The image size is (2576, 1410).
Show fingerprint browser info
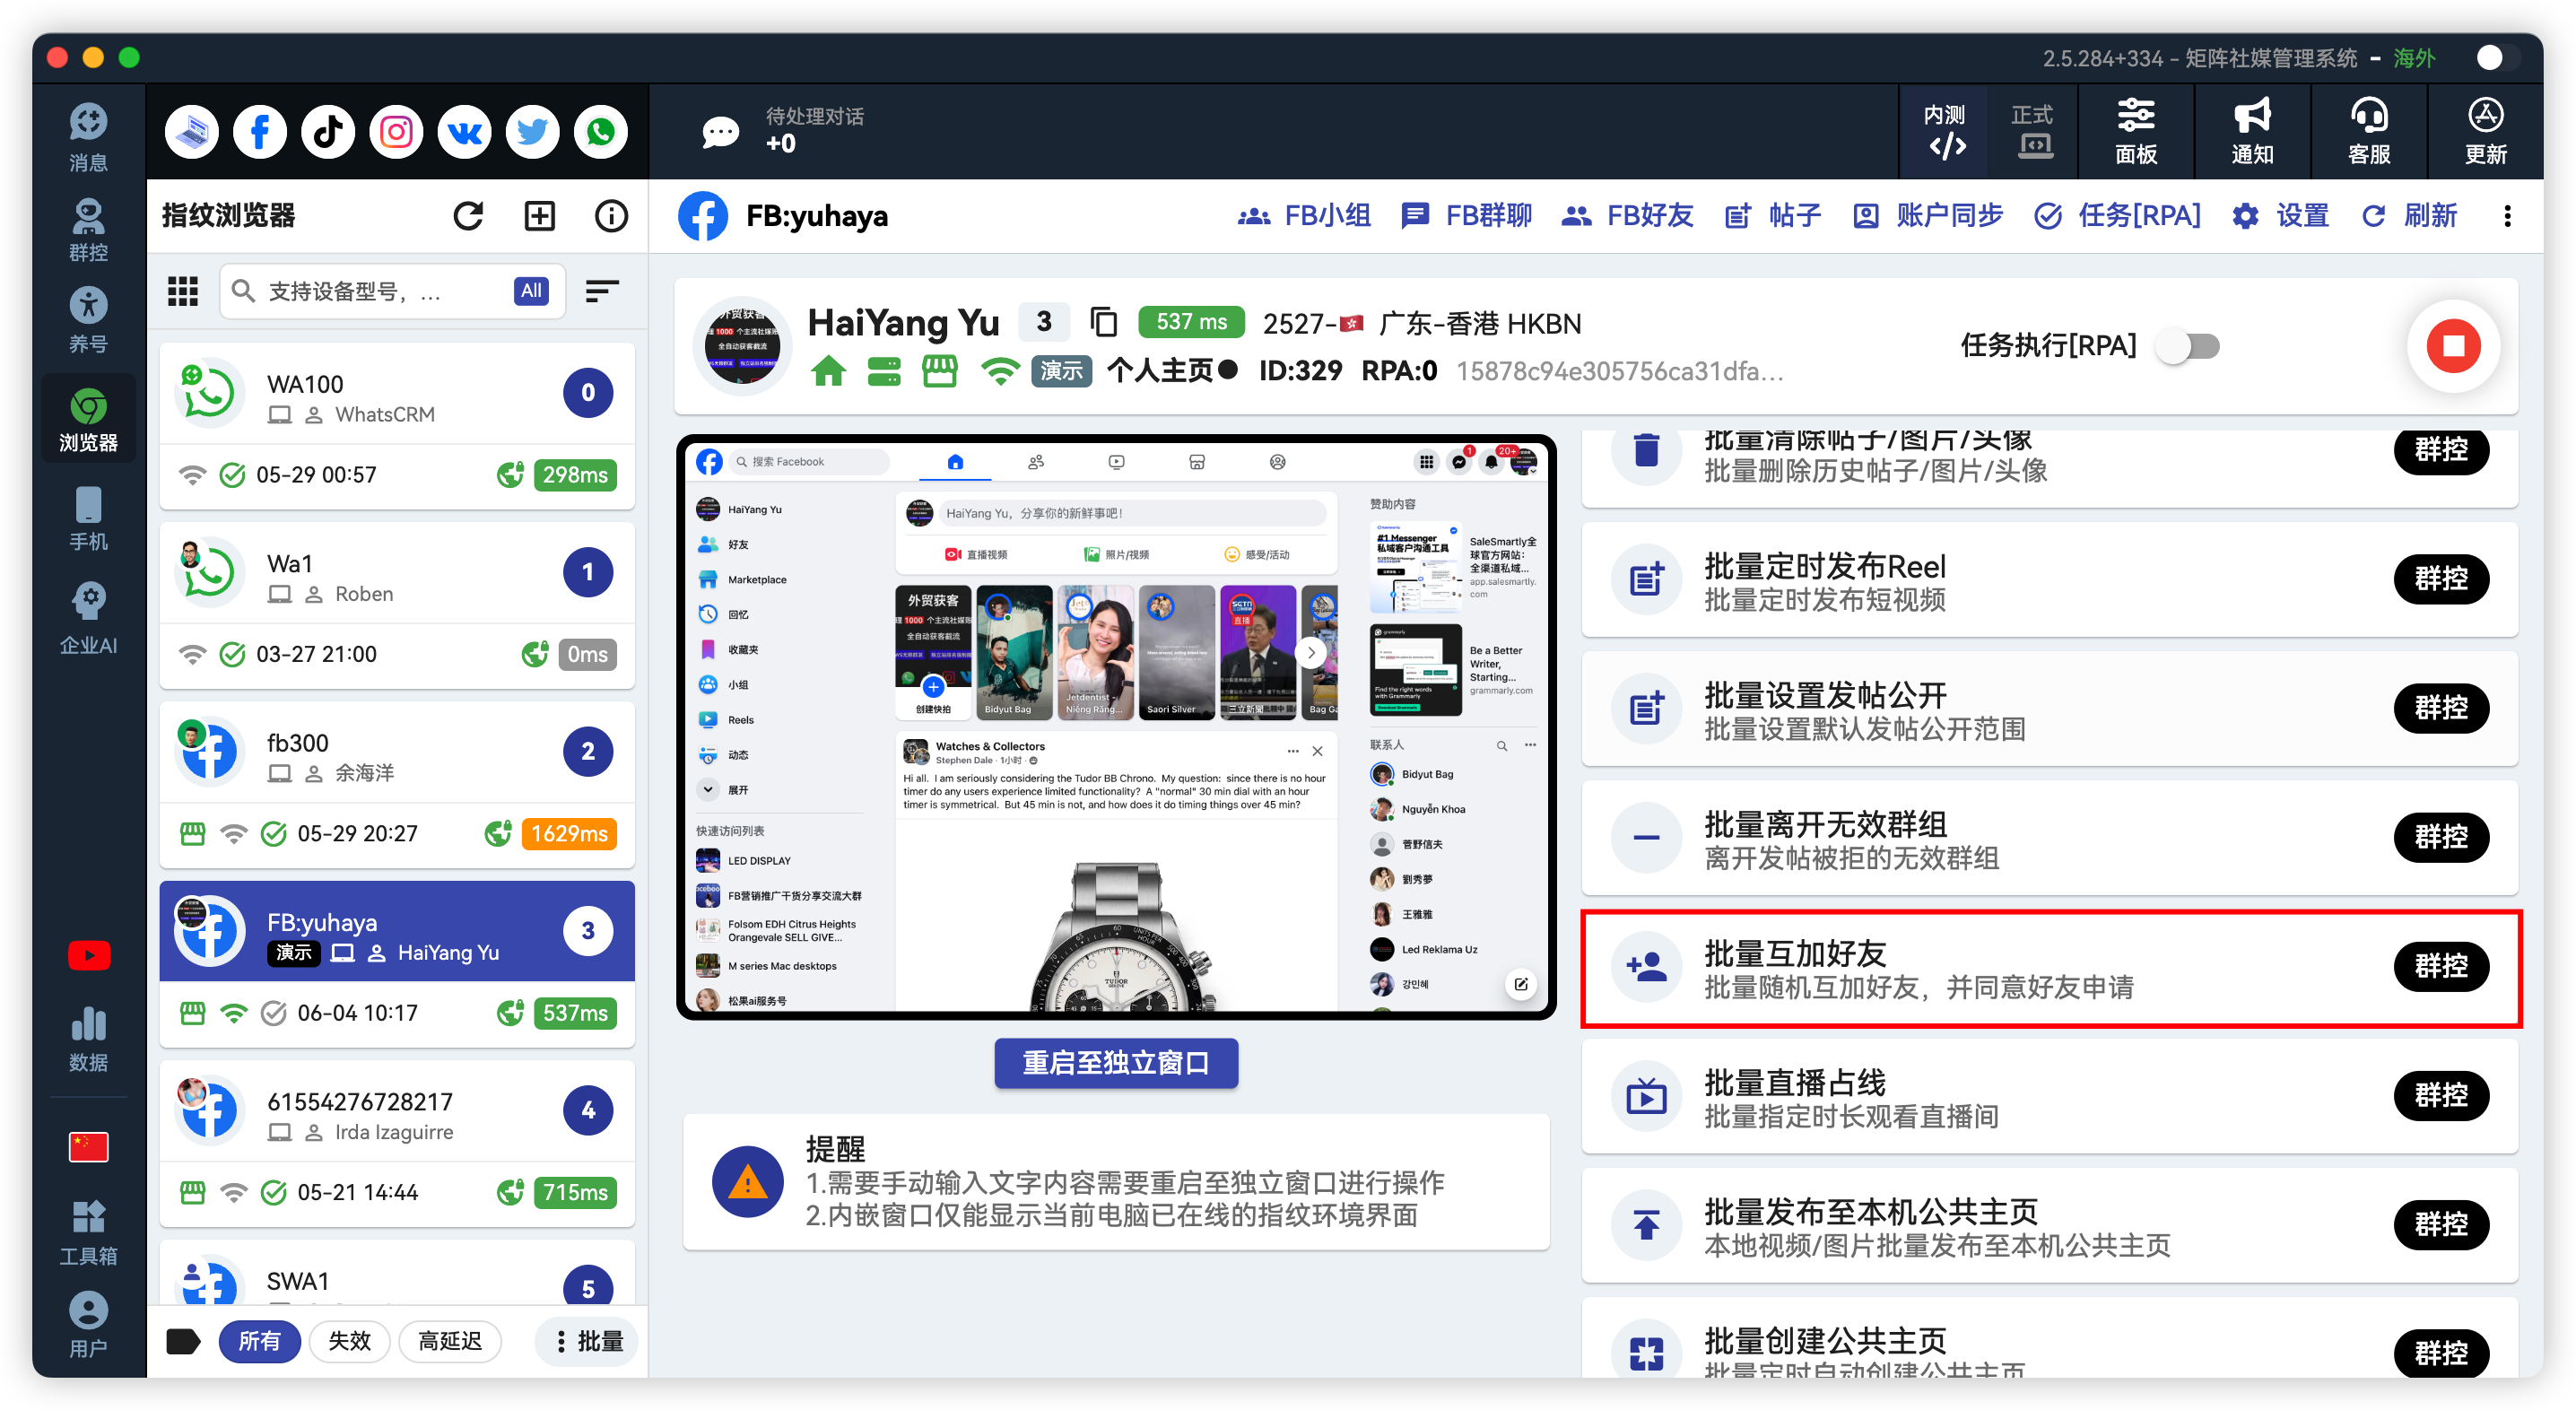coord(611,216)
